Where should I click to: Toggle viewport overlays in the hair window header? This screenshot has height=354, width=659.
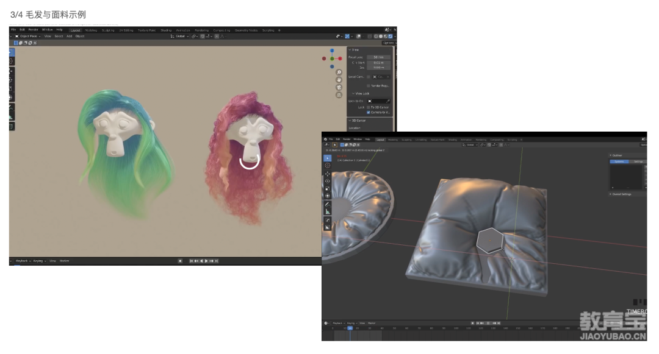point(359,37)
